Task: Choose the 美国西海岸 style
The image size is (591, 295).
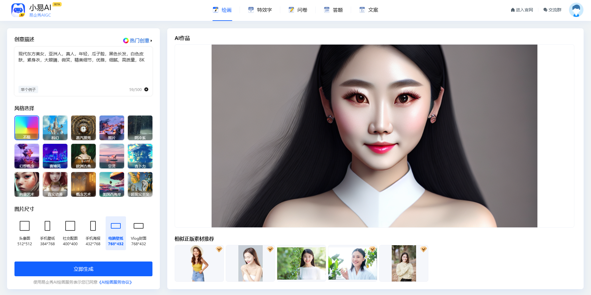Action: 112,184
